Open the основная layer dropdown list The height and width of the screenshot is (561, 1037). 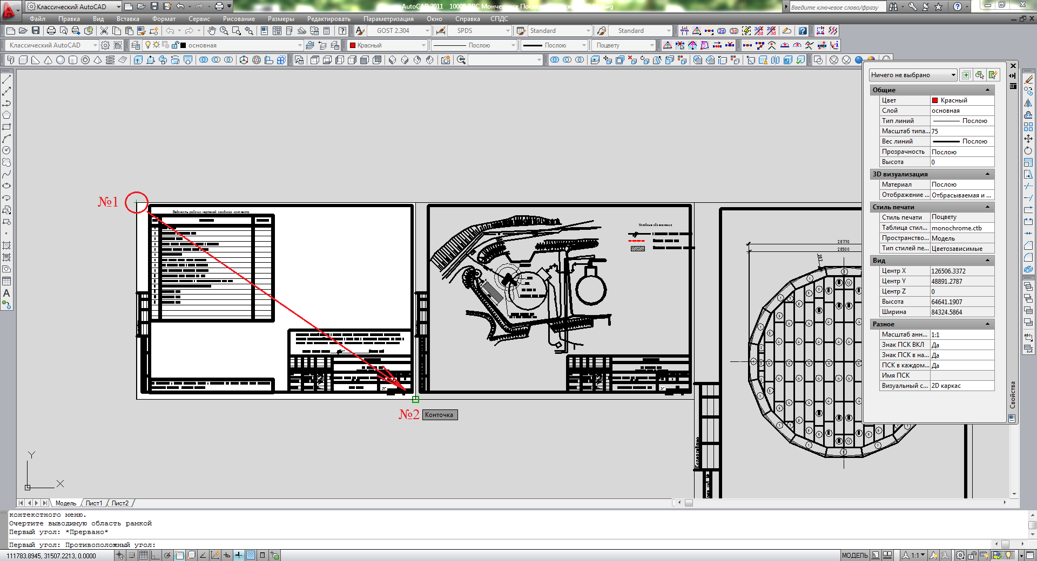300,45
